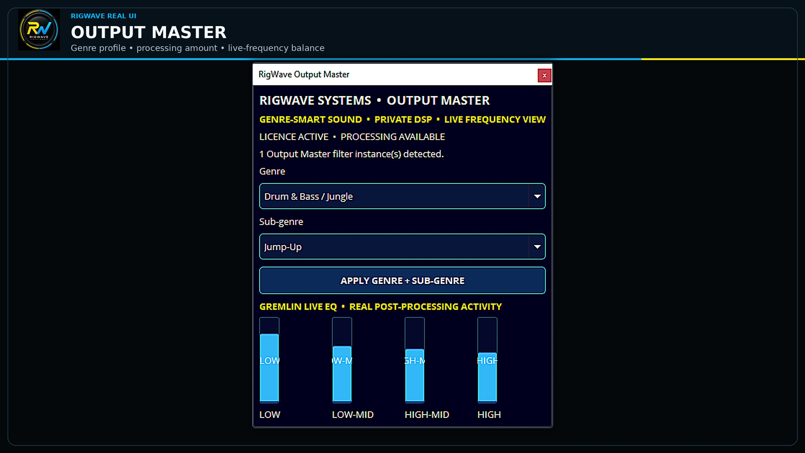Close the RigWave Output Master dialog
The width and height of the screenshot is (805, 453).
tap(544, 75)
